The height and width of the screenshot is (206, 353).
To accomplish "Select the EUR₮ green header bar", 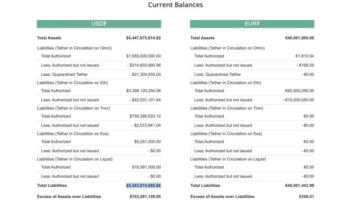I will [252, 24].
